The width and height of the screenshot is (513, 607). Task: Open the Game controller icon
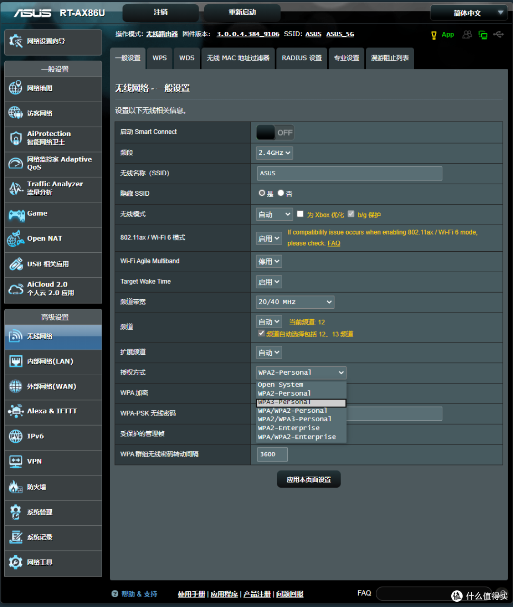pyautogui.click(x=17, y=215)
